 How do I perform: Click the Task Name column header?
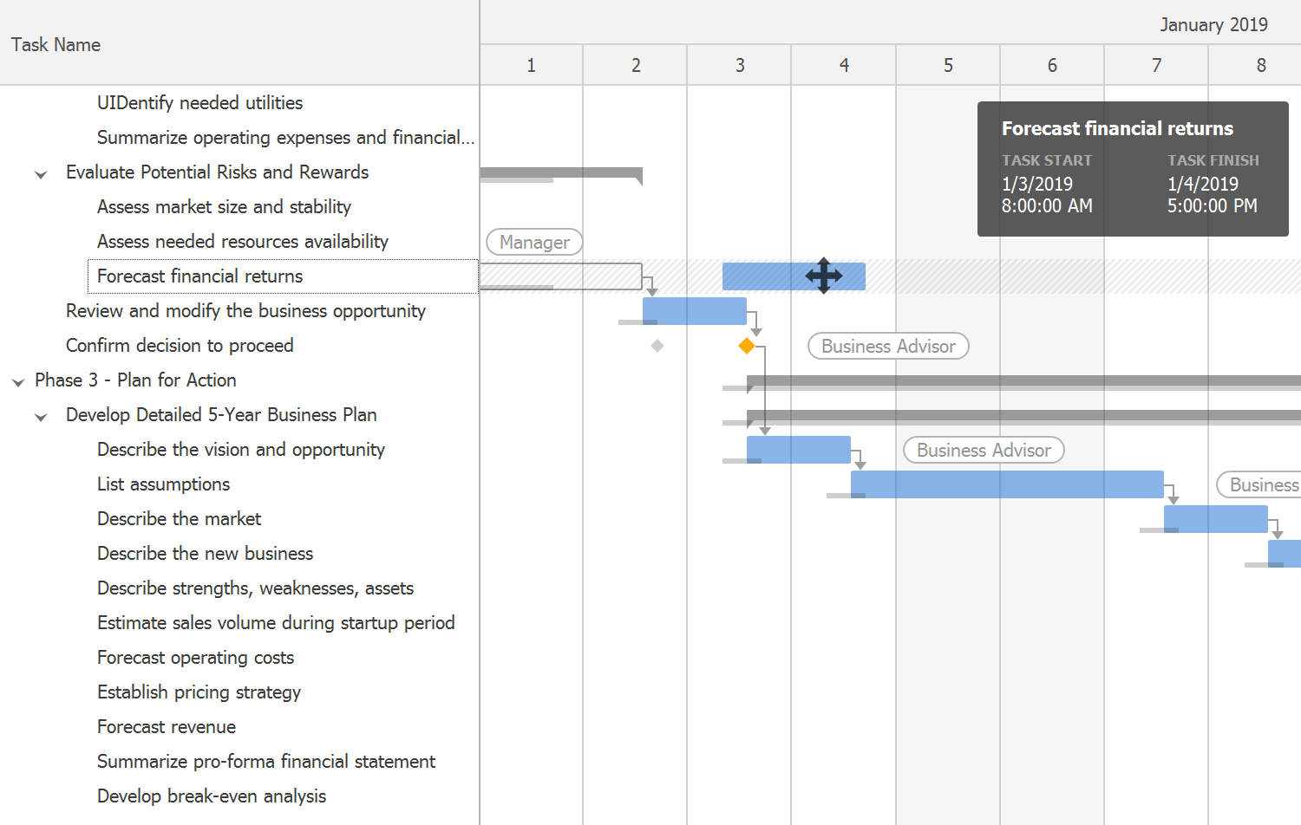[x=56, y=44]
